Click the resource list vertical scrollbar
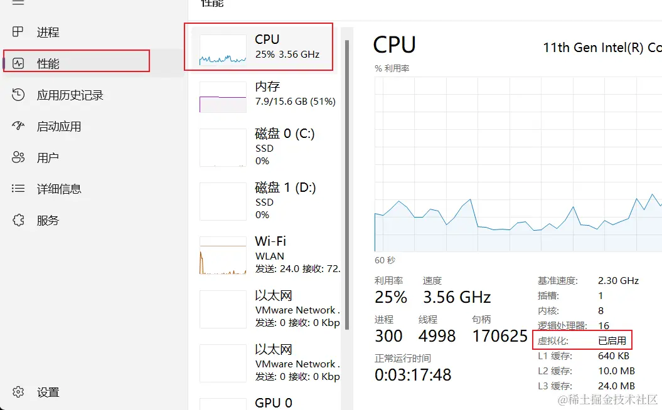Screen dimensions: 662x410 (346, 188)
